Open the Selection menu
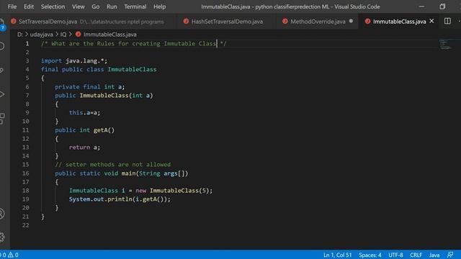461x259 pixels. pos(53,6)
